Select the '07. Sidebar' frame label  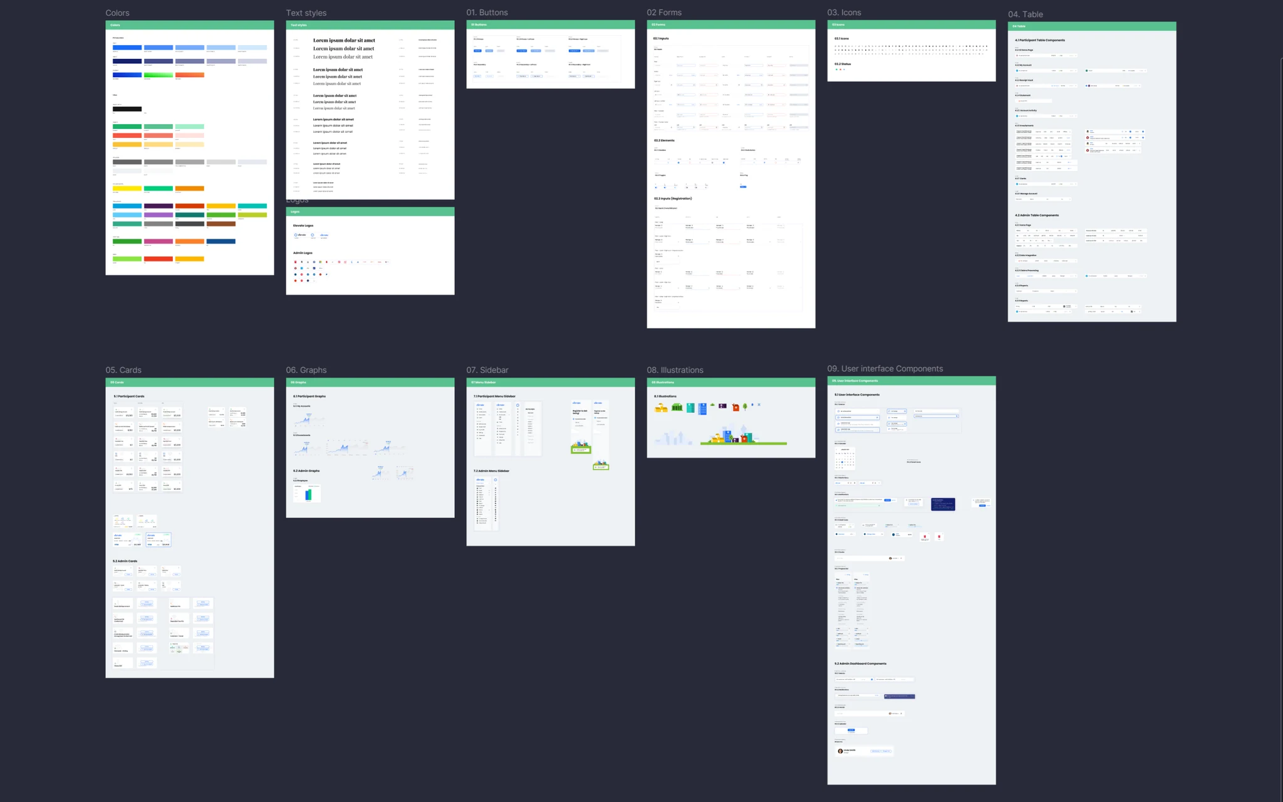487,370
